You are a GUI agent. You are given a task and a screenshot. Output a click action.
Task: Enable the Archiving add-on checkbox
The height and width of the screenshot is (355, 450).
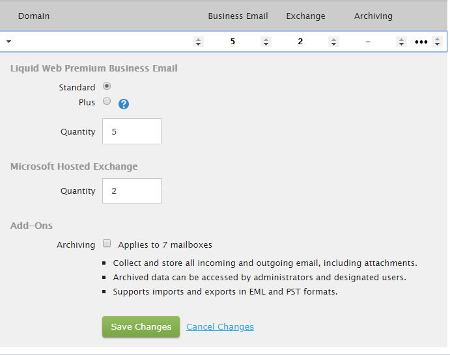[107, 244]
